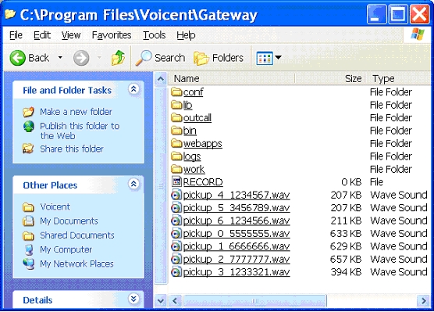Select the outcall folder icon
Image resolution: width=434 pixels, height=312 pixels.
click(176, 117)
